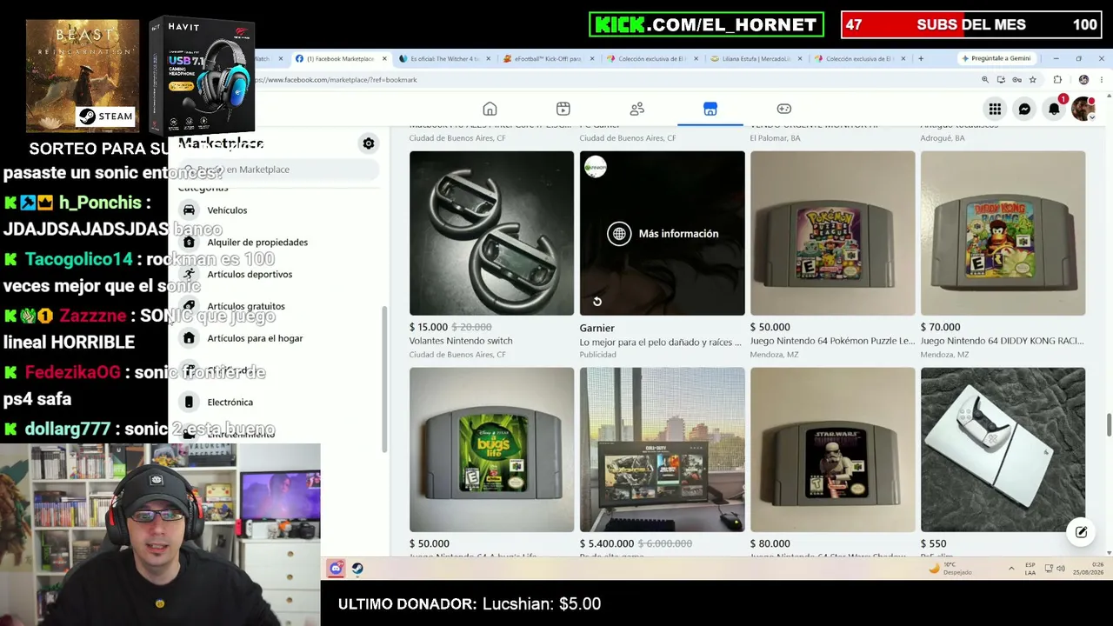
Task: Click the Buscar en Marketplace search field
Action: pyautogui.click(x=278, y=170)
